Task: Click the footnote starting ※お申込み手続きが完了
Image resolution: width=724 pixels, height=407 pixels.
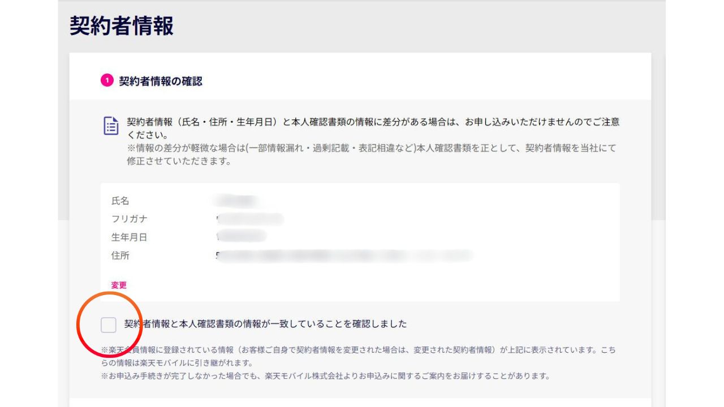Action: 325,376
